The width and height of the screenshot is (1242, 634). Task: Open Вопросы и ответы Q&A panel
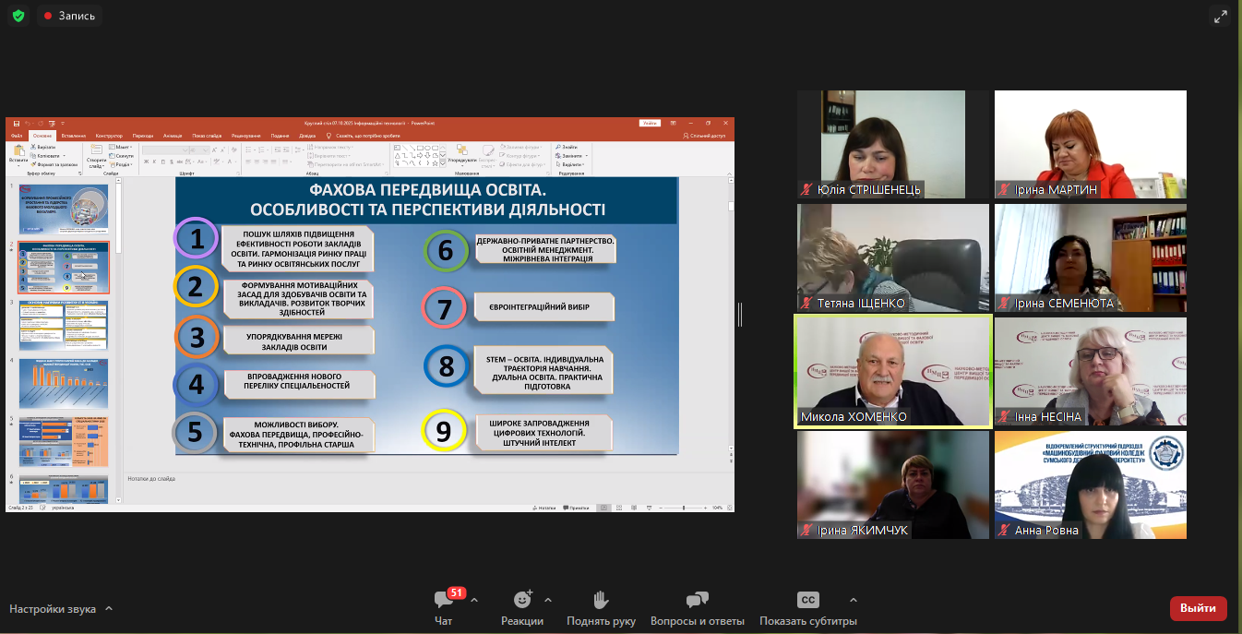click(x=697, y=606)
